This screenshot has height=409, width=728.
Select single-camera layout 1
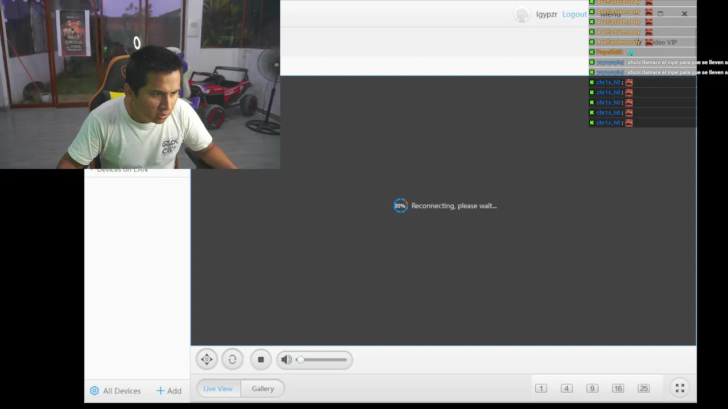point(541,389)
